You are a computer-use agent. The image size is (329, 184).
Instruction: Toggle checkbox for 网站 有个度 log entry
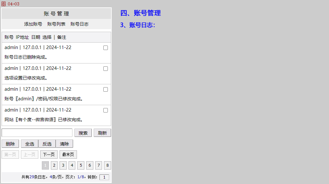pyautogui.click(x=106, y=110)
